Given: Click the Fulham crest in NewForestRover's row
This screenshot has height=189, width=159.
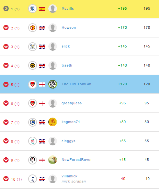Looking at the screenshot, I should click(32, 160).
